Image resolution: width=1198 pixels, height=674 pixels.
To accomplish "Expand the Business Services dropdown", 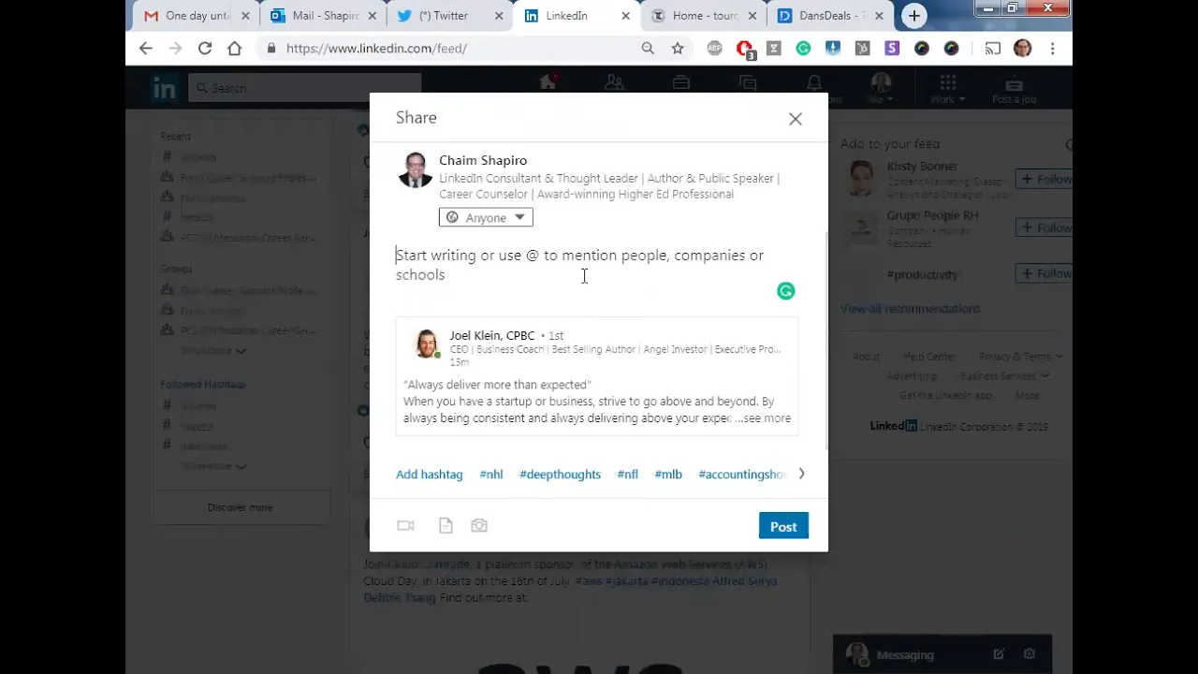I will click(1005, 376).
